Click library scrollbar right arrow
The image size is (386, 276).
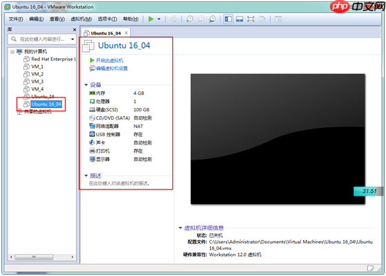coord(73,257)
